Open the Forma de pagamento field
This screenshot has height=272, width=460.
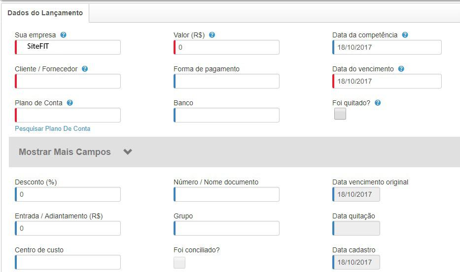[227, 81]
